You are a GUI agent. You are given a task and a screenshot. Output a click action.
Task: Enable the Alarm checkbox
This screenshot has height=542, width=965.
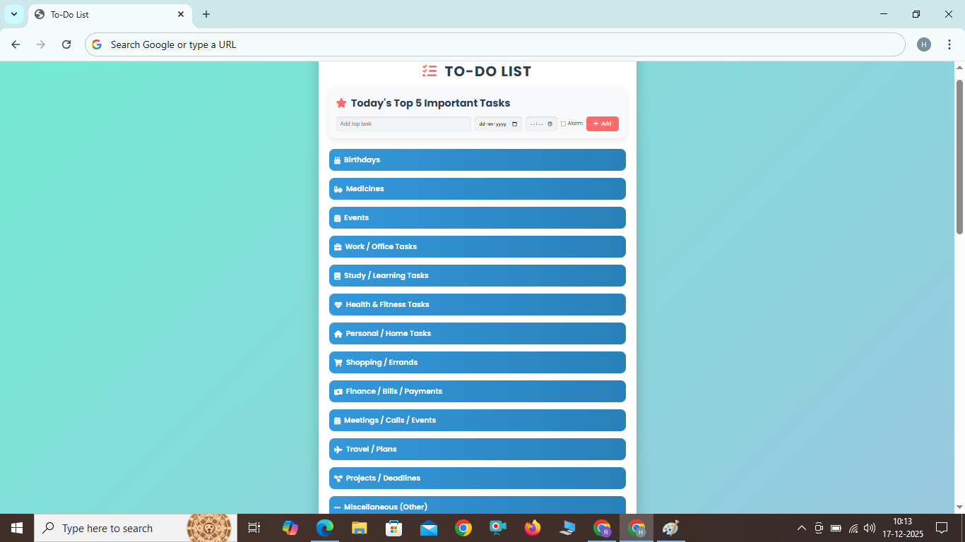(x=563, y=124)
